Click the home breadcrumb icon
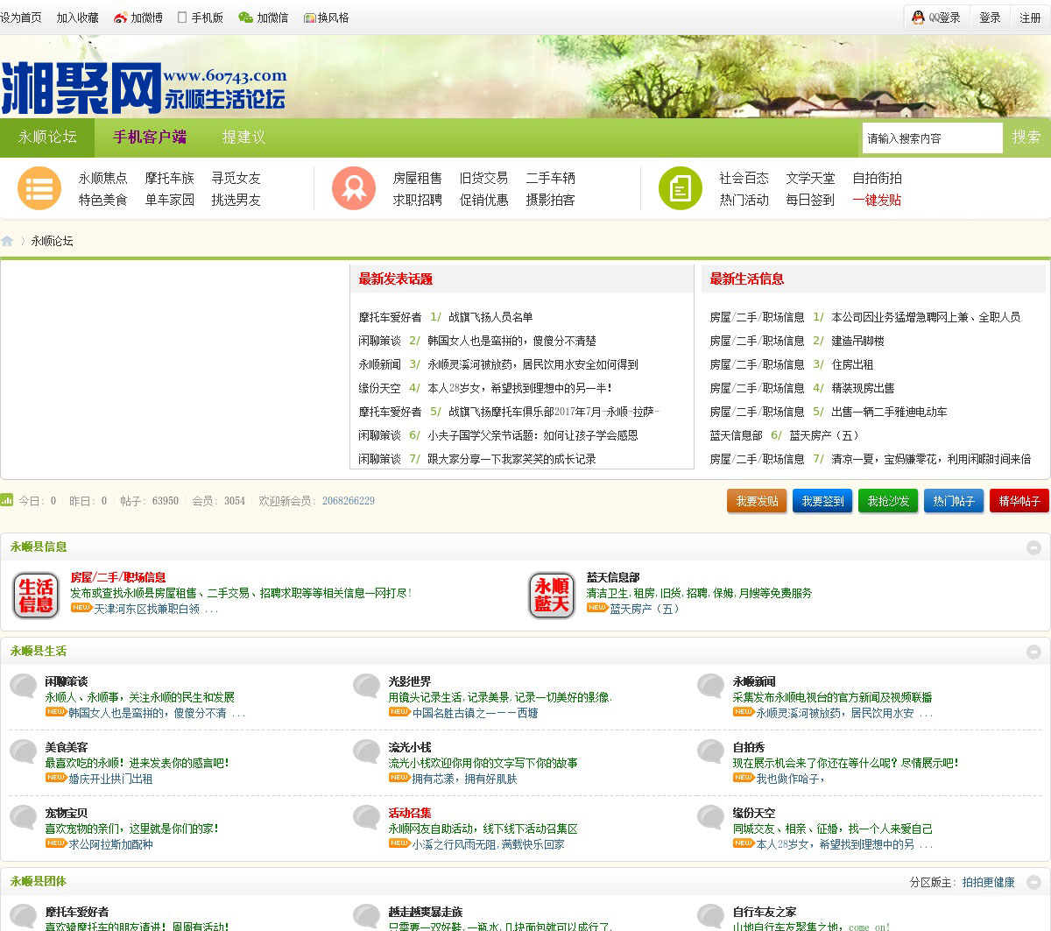 [8, 241]
